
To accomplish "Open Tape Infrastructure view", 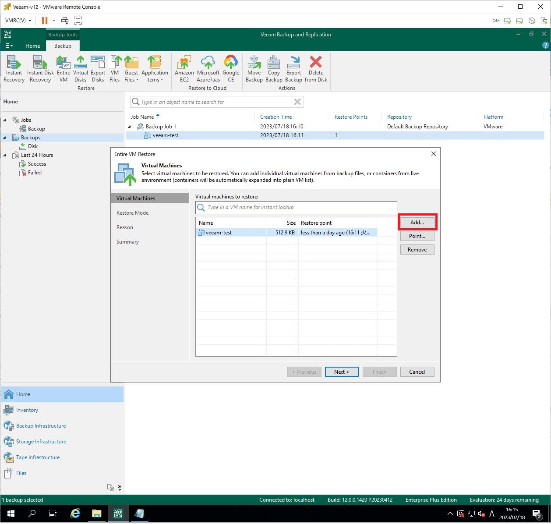I will (x=38, y=457).
